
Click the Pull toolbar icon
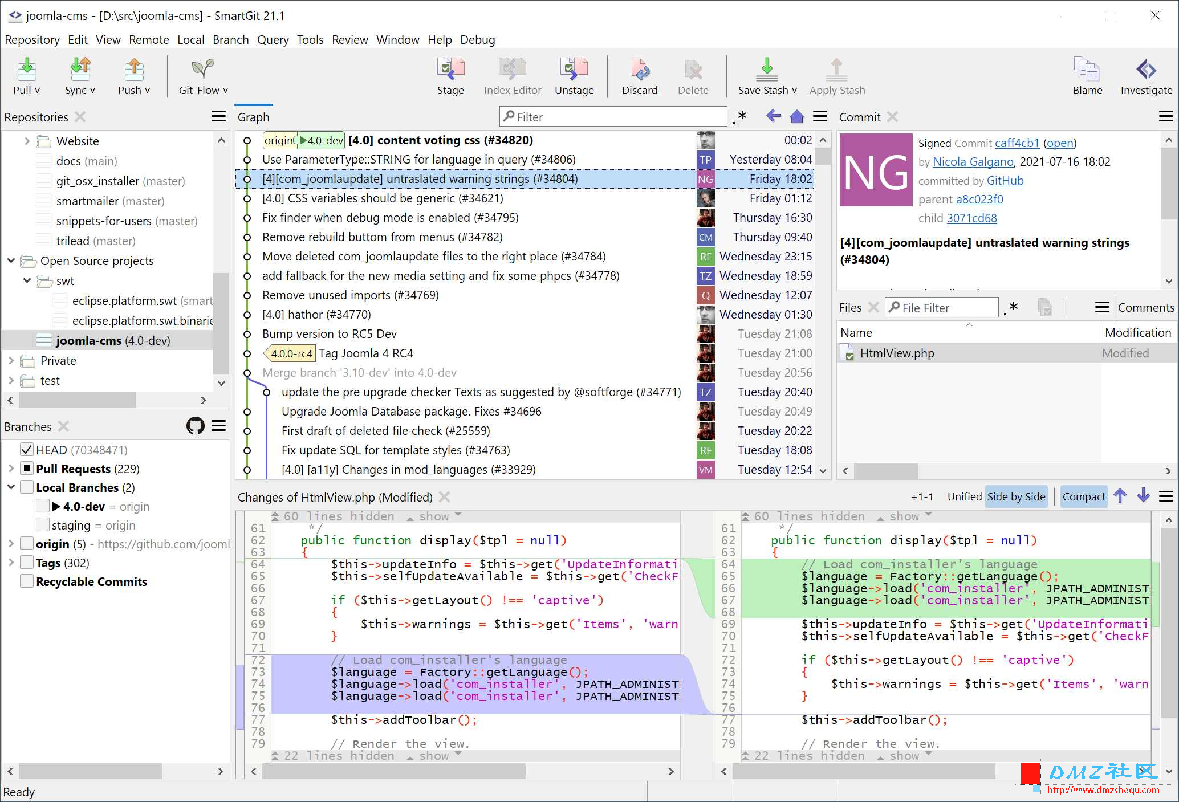click(26, 76)
